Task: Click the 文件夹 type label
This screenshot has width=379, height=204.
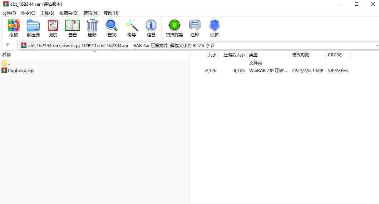Action: (x=256, y=63)
